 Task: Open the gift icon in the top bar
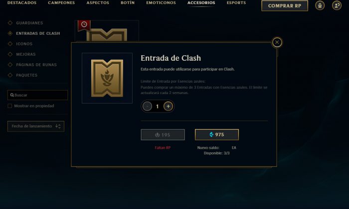tap(320, 5)
